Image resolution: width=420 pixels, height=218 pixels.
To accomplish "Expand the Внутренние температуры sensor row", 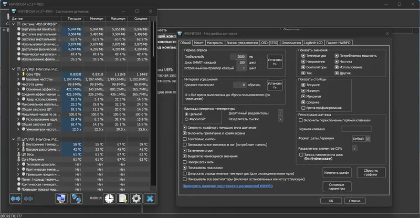I will [x=17, y=144].
